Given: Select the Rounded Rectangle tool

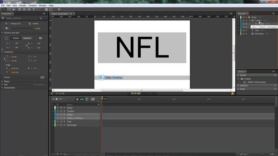Looking at the screenshot, I should (x=24, y=10).
